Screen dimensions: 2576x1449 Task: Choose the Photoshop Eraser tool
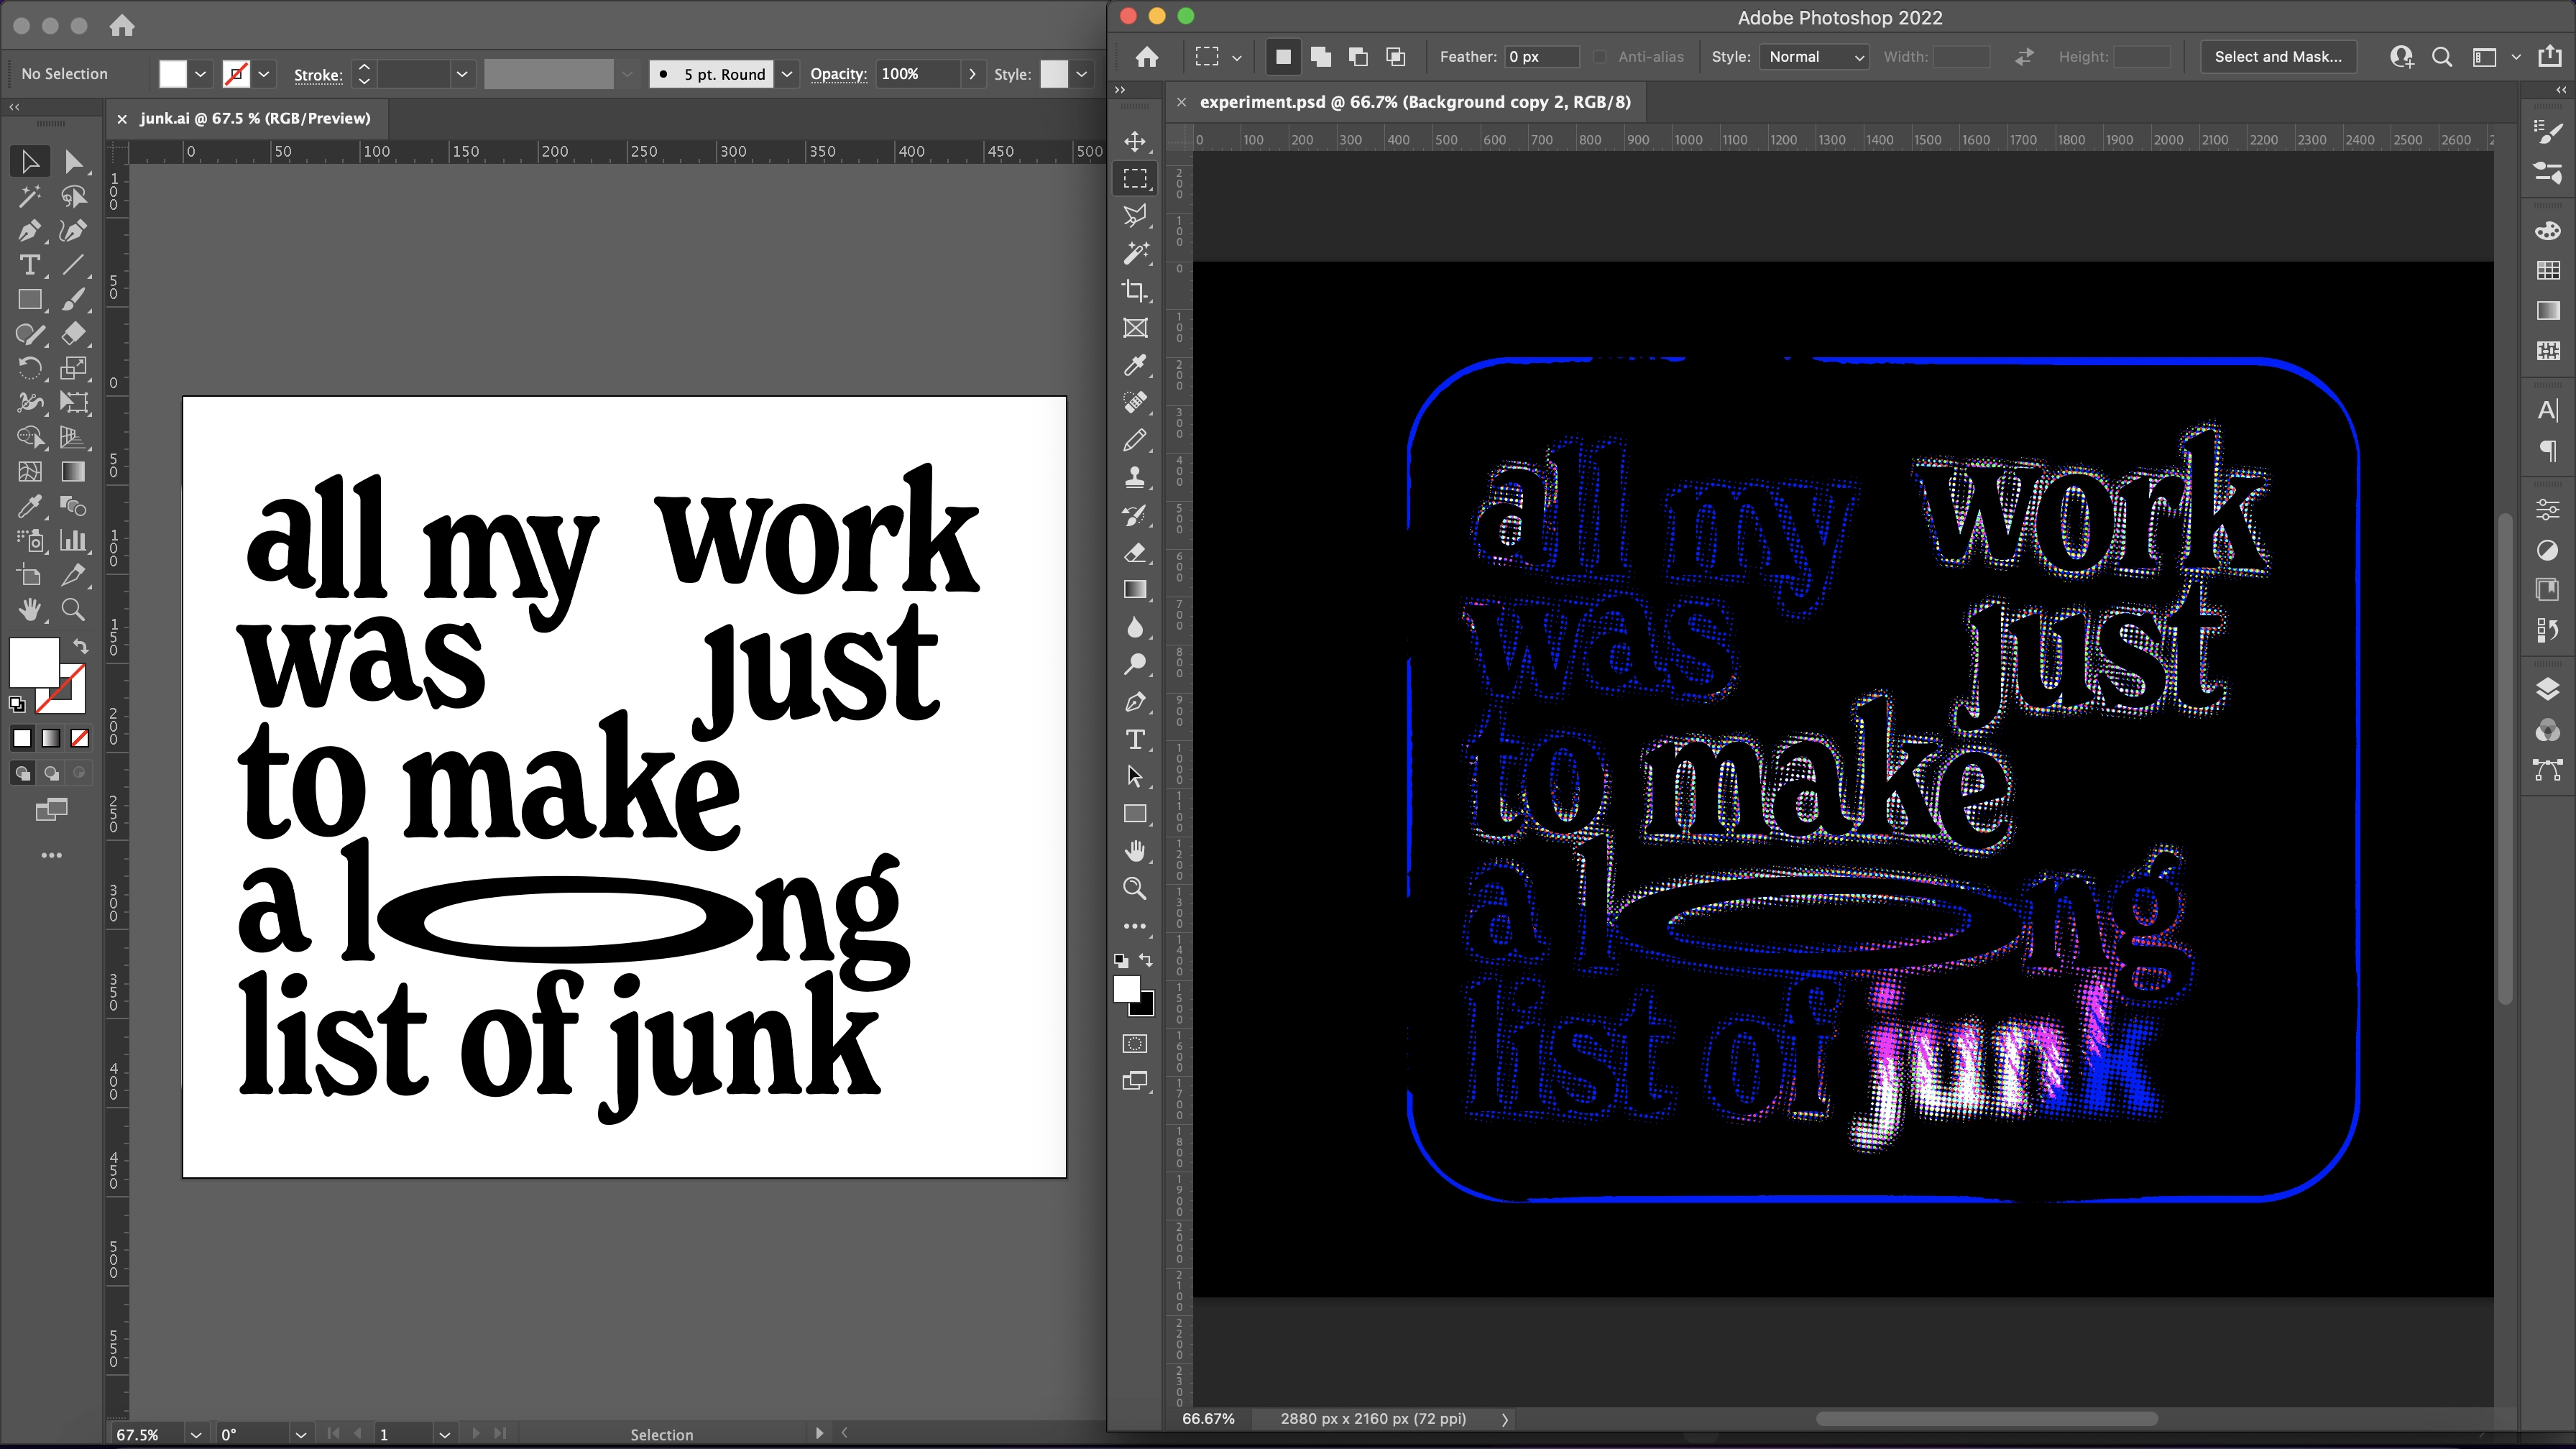[x=1135, y=553]
